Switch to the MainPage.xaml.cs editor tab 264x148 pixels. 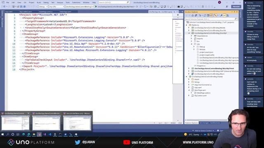click(46, 12)
